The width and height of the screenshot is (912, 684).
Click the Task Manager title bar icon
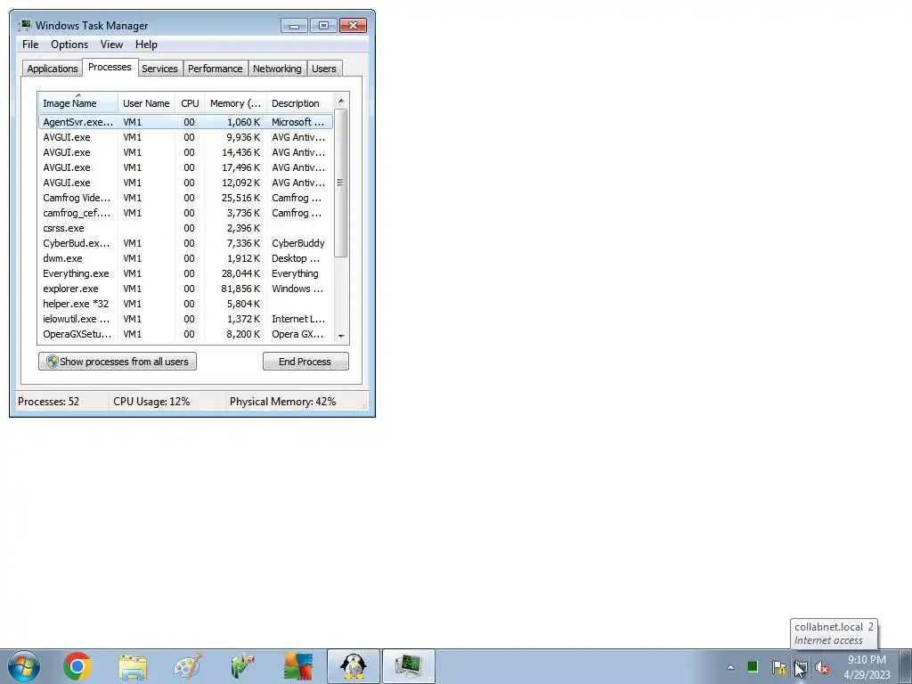coord(24,25)
